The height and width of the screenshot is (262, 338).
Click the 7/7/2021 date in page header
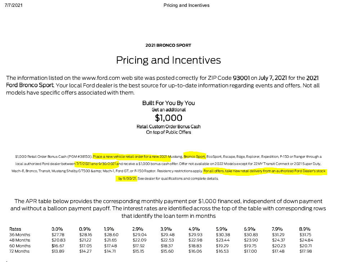(x=13, y=5)
